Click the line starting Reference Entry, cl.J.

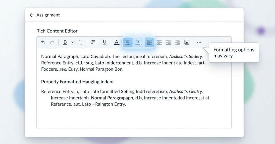tap(123, 63)
